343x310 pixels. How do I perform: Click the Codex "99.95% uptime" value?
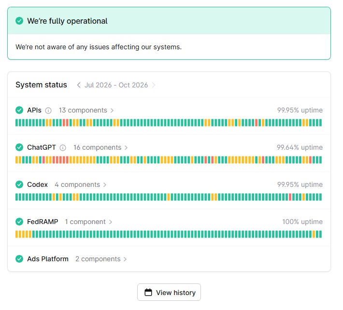tap(300, 184)
